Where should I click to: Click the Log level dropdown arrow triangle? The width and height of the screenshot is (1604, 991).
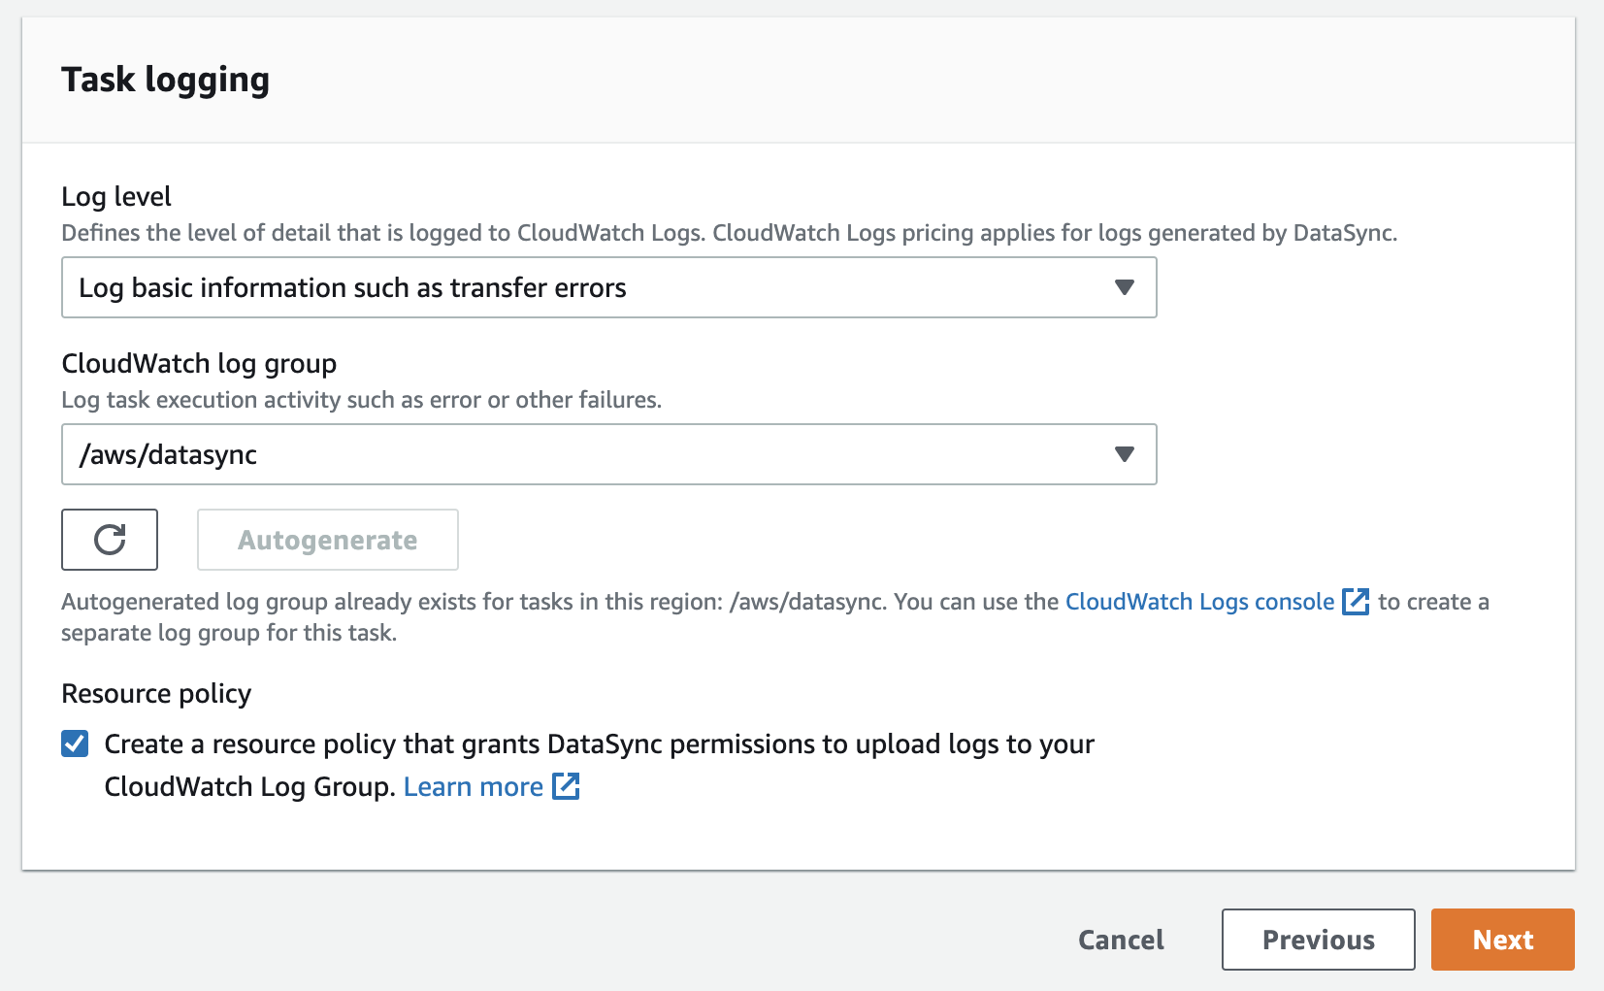tap(1124, 287)
